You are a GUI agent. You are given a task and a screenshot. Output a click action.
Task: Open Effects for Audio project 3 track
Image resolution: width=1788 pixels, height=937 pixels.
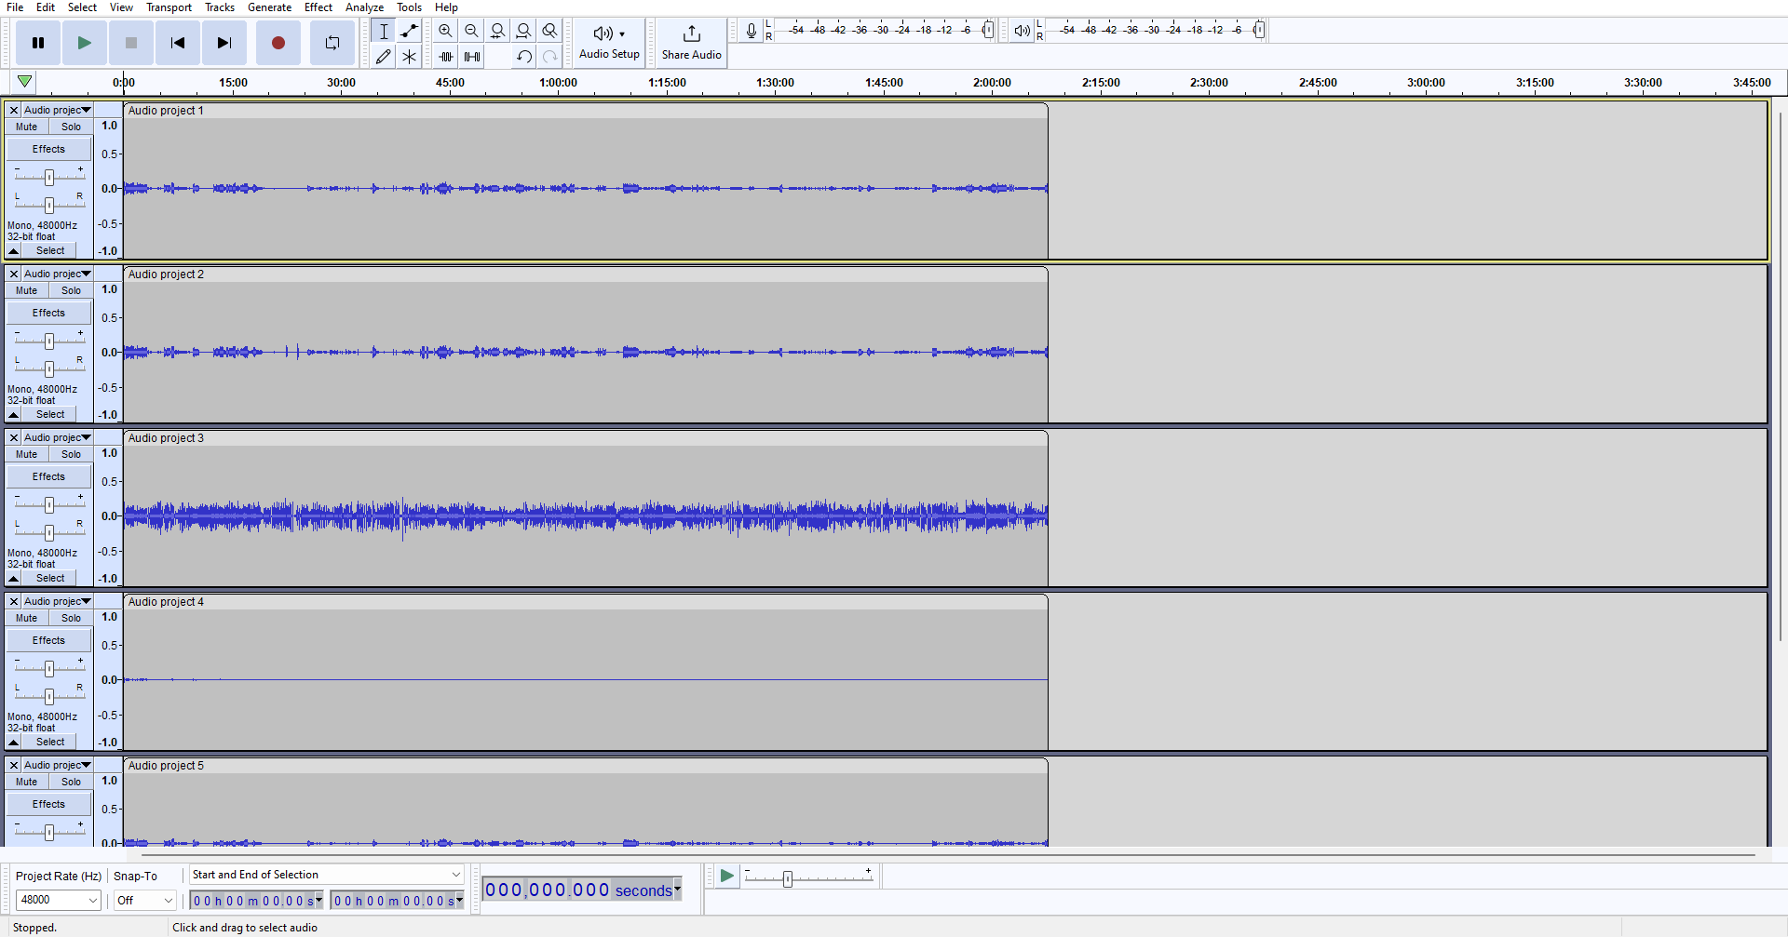[49, 476]
